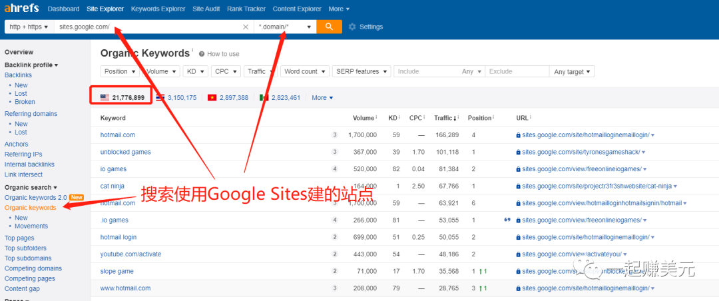
Task: Click info icon next to Volume header
Action: coord(376,117)
